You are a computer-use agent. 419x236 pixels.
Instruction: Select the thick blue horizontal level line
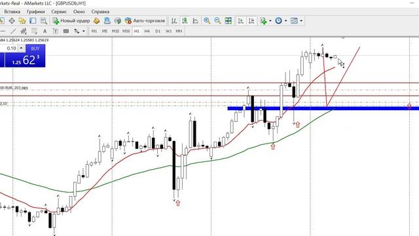click(323, 108)
